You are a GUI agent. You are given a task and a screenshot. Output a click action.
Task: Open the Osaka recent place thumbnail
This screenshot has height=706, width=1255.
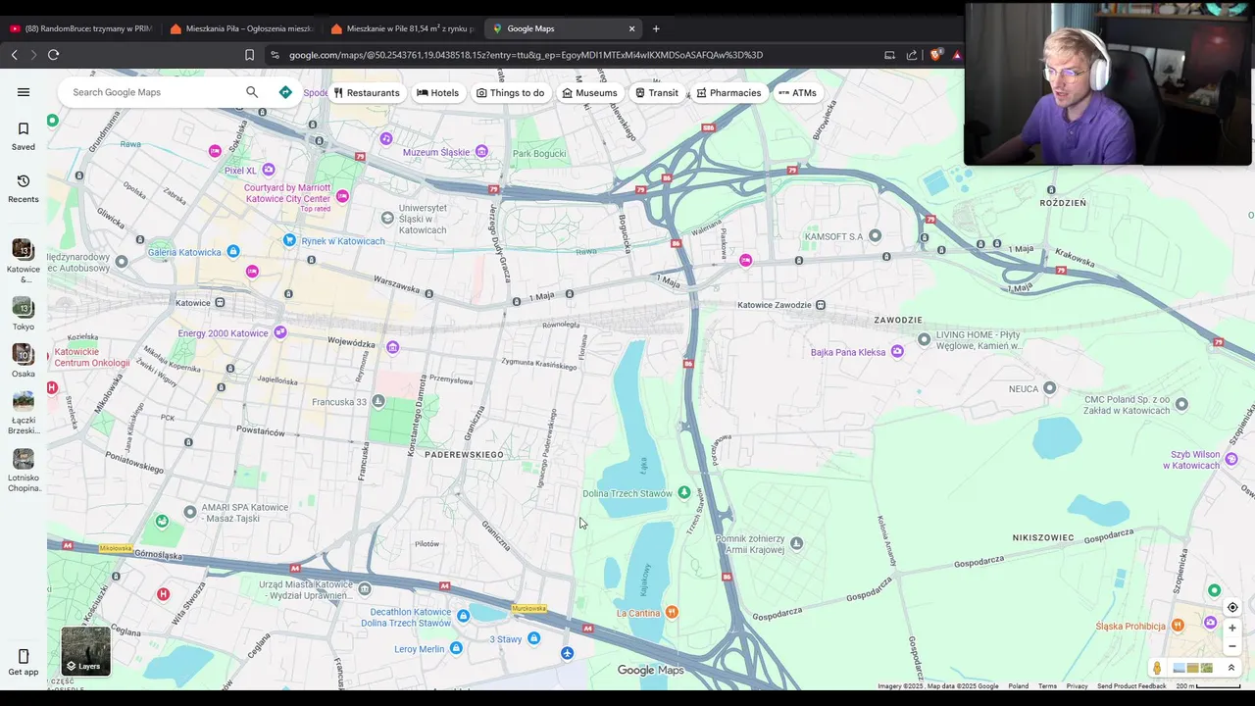[23, 354]
